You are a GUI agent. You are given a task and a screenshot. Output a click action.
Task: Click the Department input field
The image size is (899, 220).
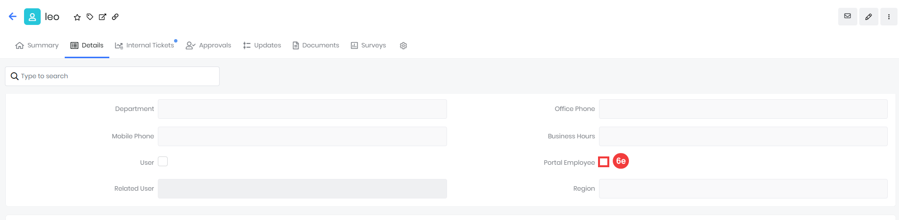[x=302, y=109]
